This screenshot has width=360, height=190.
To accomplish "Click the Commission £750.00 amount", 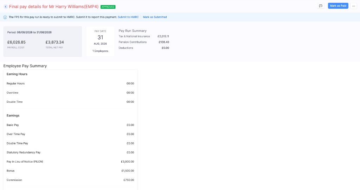I will [129, 180].
